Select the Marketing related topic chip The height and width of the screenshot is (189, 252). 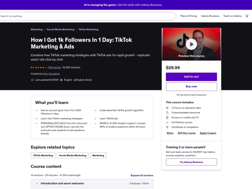98,155
